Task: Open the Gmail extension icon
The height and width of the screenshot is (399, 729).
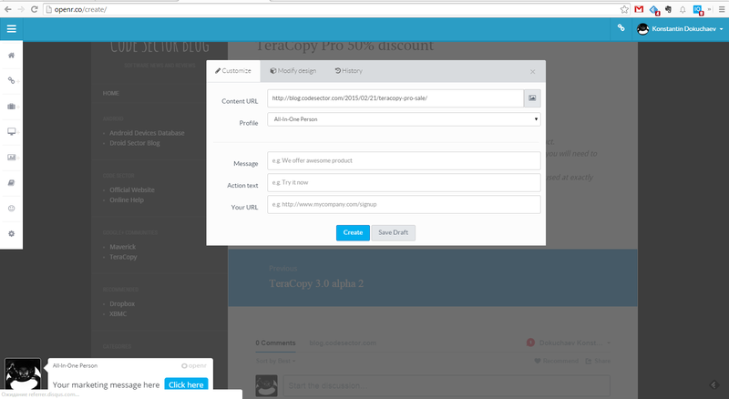Action: pos(639,9)
